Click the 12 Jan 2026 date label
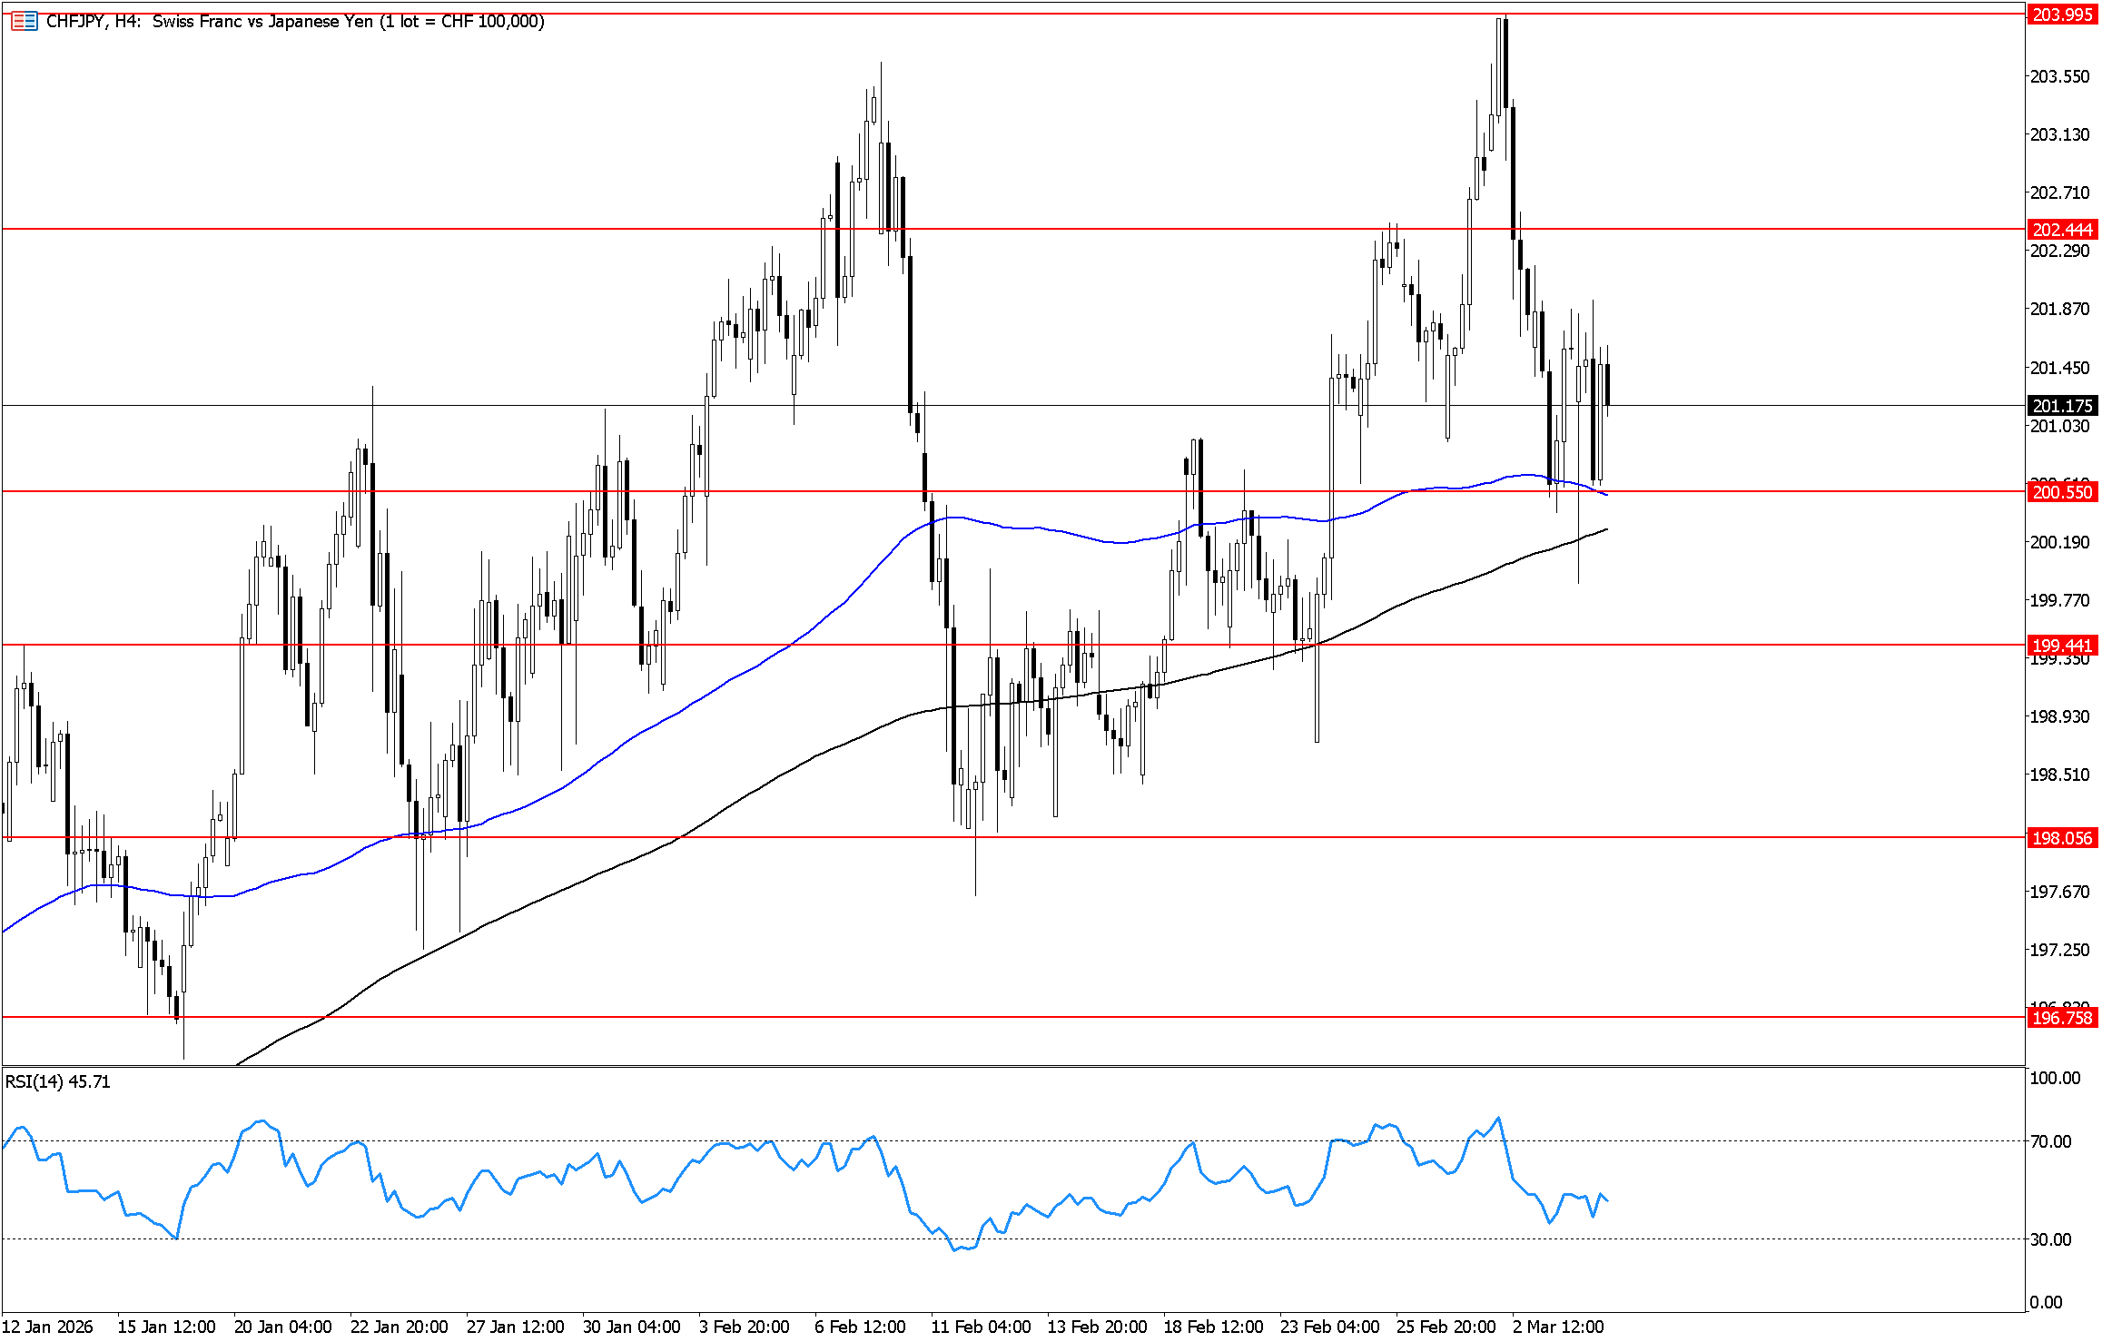Screen dimensions: 2112x1342 [x=47, y=1327]
